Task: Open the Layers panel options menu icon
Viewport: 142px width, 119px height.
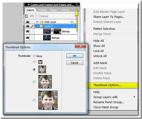Action: click(x=77, y=5)
